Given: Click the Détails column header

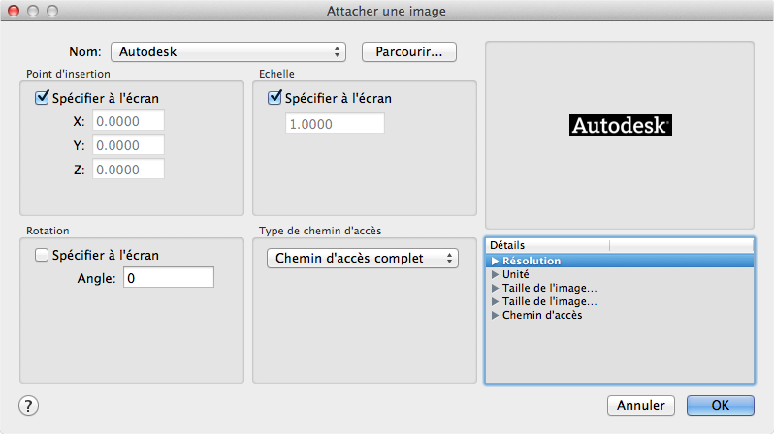Looking at the screenshot, I should tap(619, 245).
